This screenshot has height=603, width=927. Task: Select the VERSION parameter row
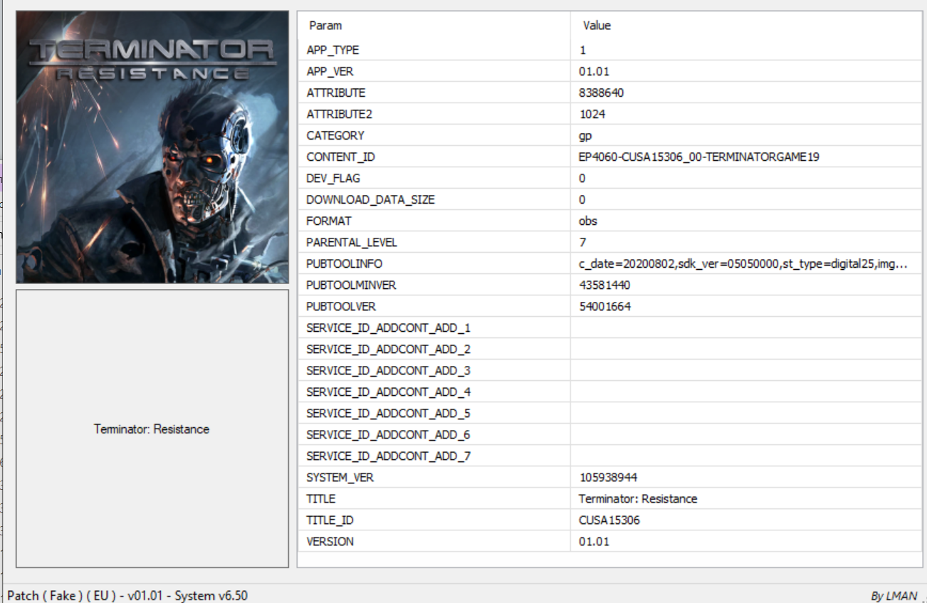tap(330, 542)
